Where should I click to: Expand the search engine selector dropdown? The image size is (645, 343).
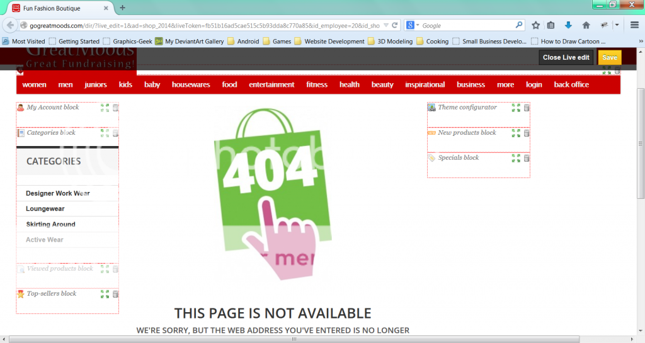pos(412,26)
